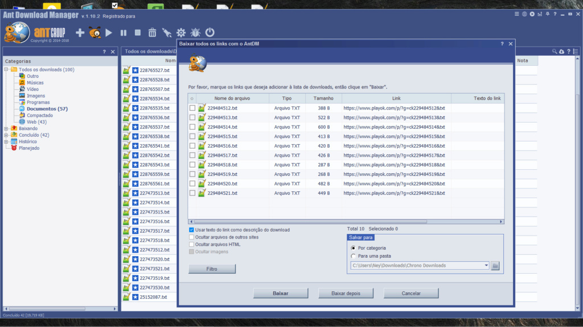Screen dimensions: 583x327
Task: Click the 'Baixar depois' button
Action: (346, 294)
